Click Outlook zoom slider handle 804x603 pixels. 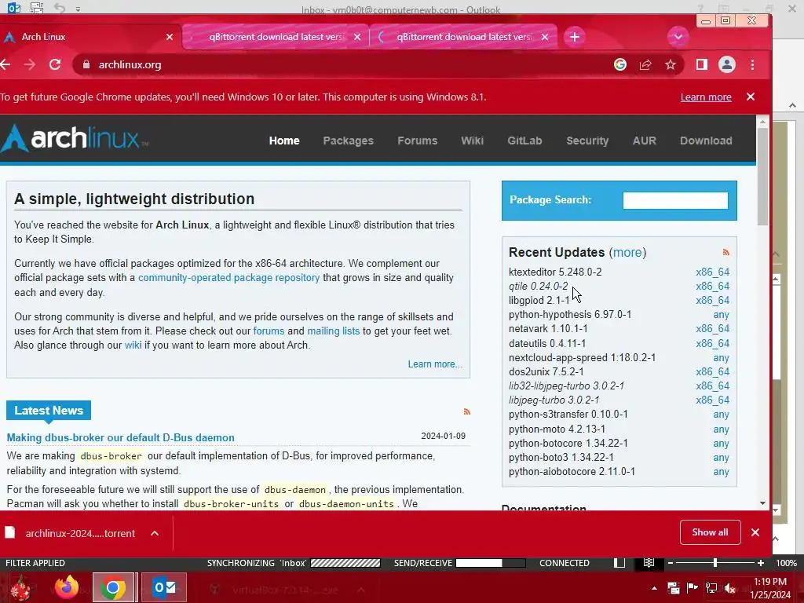(x=714, y=563)
